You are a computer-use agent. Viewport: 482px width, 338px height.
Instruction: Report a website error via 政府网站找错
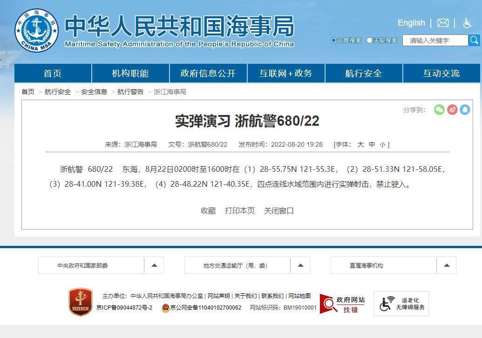click(342, 303)
